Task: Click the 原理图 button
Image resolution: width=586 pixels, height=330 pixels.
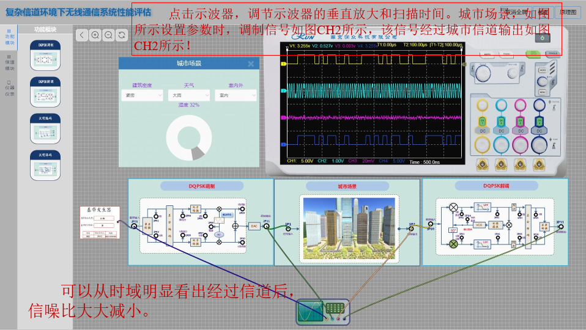Action: [567, 12]
